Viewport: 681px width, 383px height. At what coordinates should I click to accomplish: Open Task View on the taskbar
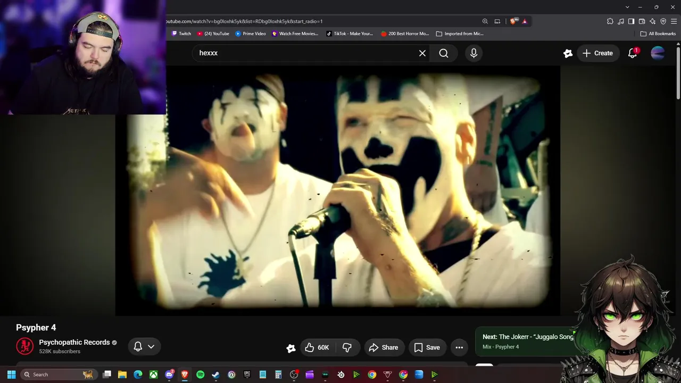[x=107, y=374]
